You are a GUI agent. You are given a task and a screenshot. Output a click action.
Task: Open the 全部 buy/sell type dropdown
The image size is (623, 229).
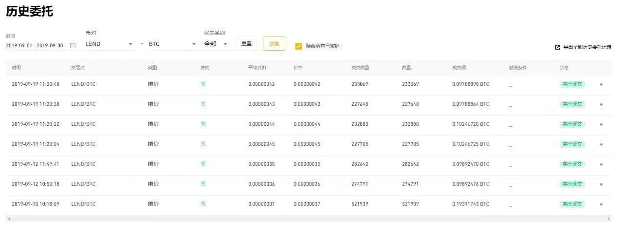tap(216, 44)
